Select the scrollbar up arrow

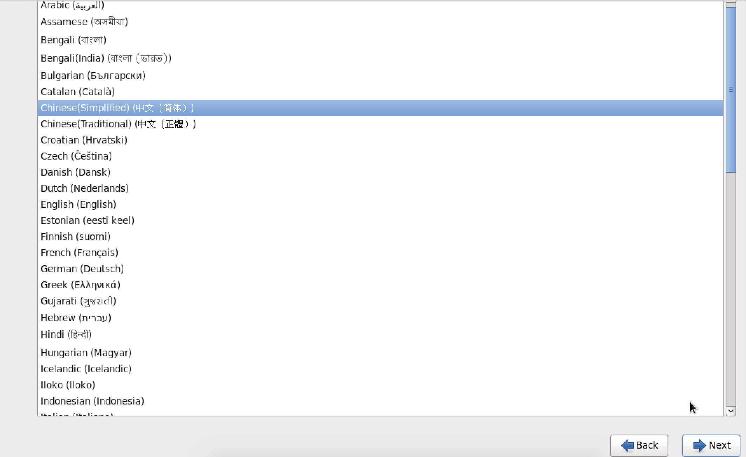(x=731, y=4)
